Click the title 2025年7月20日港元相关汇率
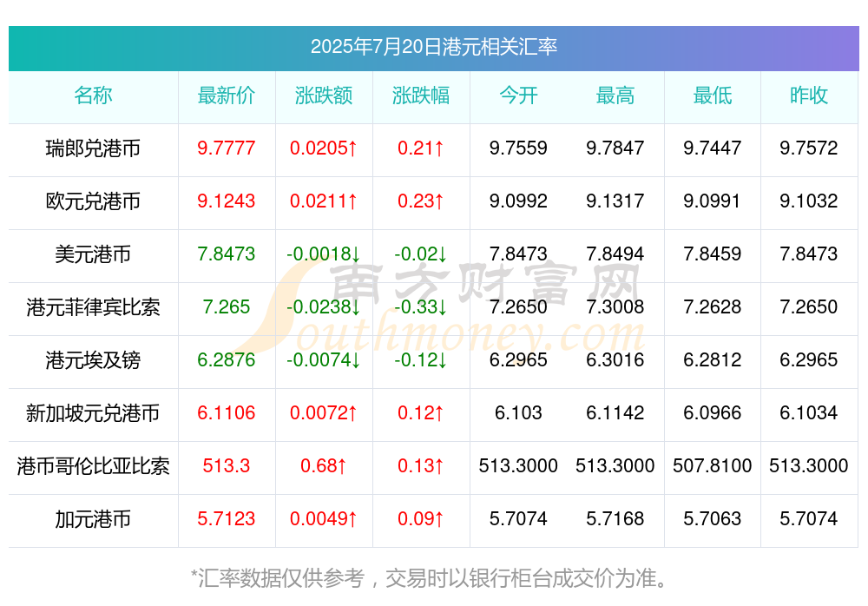Viewport: 868px width, 606px height. tap(433, 47)
